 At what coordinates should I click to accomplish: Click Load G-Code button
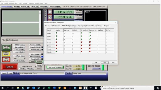19,52
